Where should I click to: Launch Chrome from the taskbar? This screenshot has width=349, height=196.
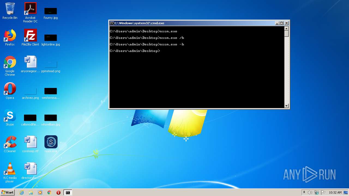click(49, 192)
